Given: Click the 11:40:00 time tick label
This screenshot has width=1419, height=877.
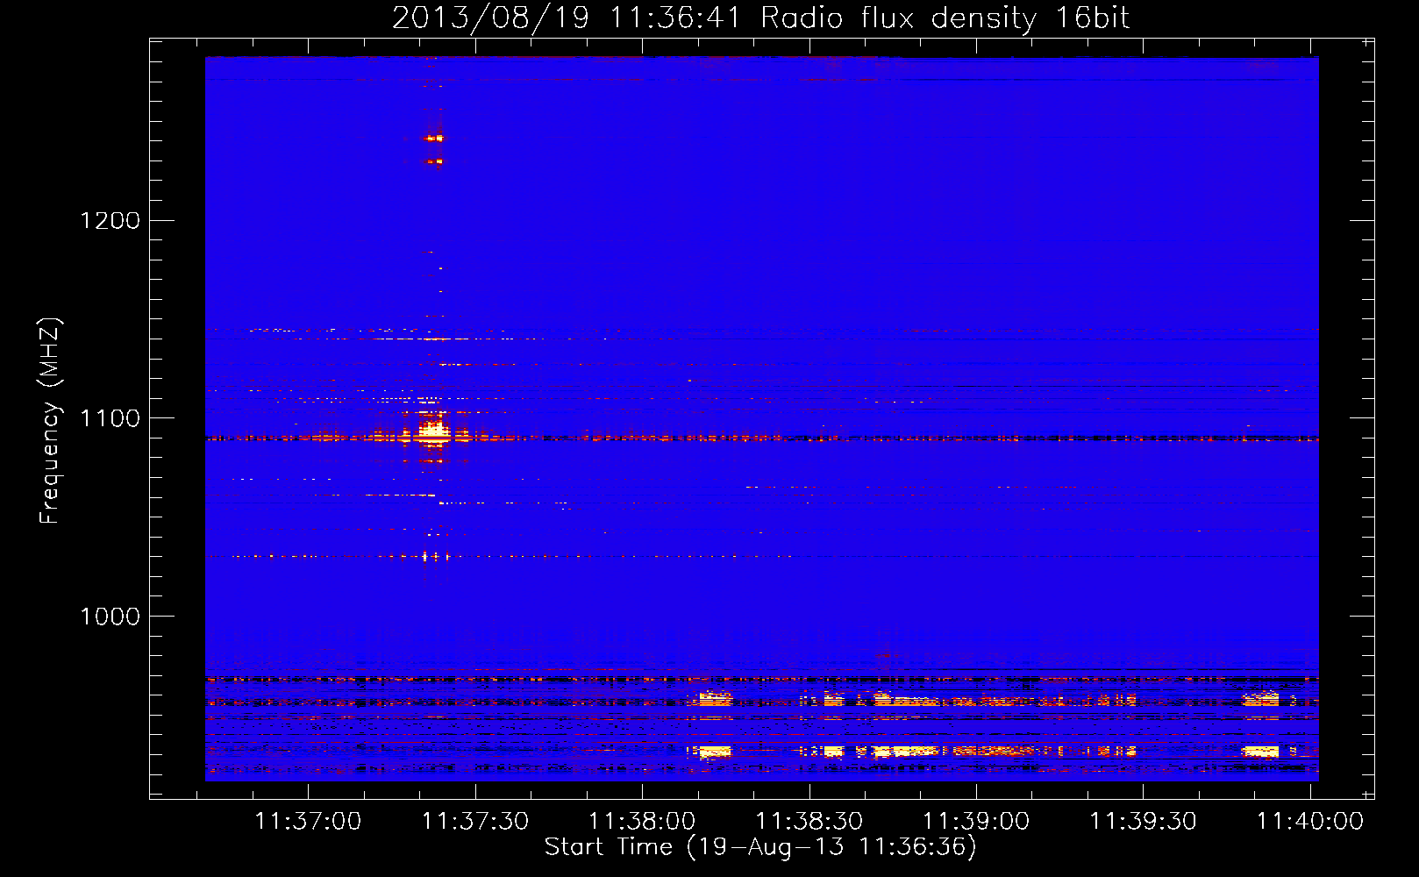Looking at the screenshot, I should point(1310,821).
